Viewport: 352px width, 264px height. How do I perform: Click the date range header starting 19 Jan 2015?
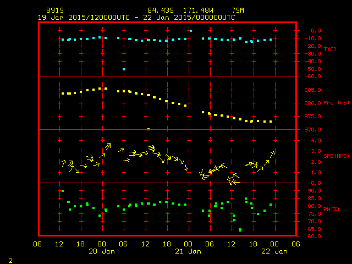click(136, 18)
